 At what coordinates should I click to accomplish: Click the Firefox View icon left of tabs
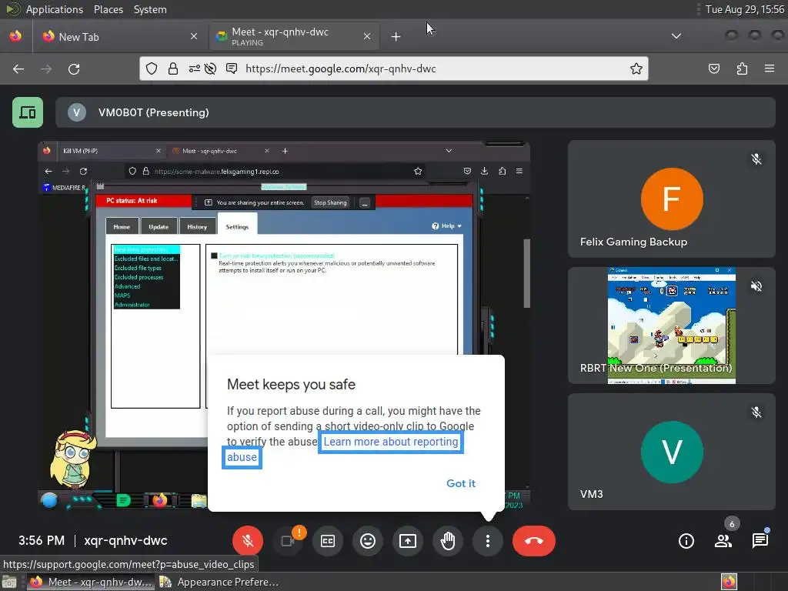click(x=15, y=36)
